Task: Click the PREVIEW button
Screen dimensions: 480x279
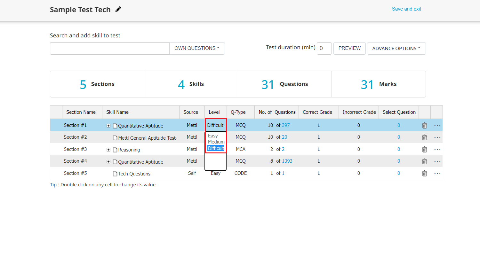Action: [349, 48]
